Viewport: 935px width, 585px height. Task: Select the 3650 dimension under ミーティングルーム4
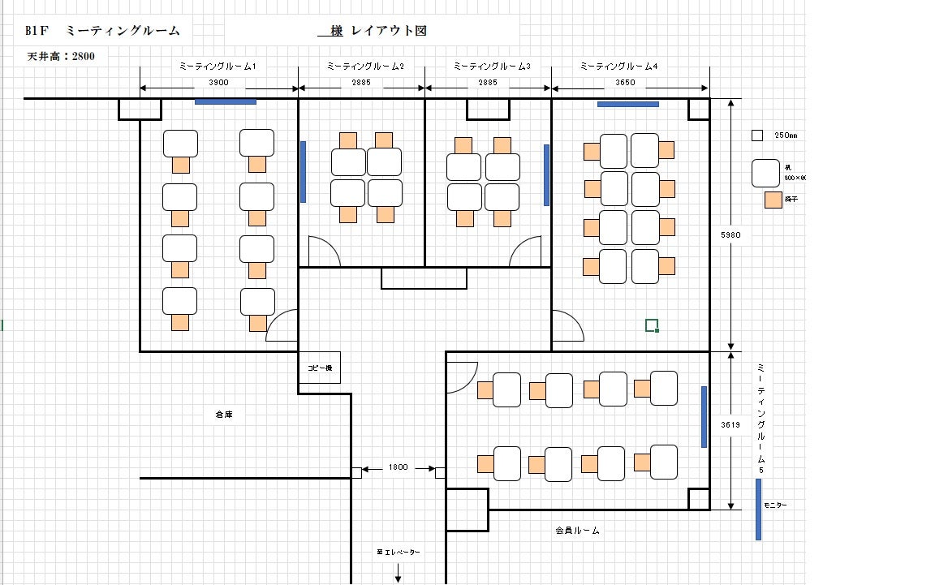[627, 83]
